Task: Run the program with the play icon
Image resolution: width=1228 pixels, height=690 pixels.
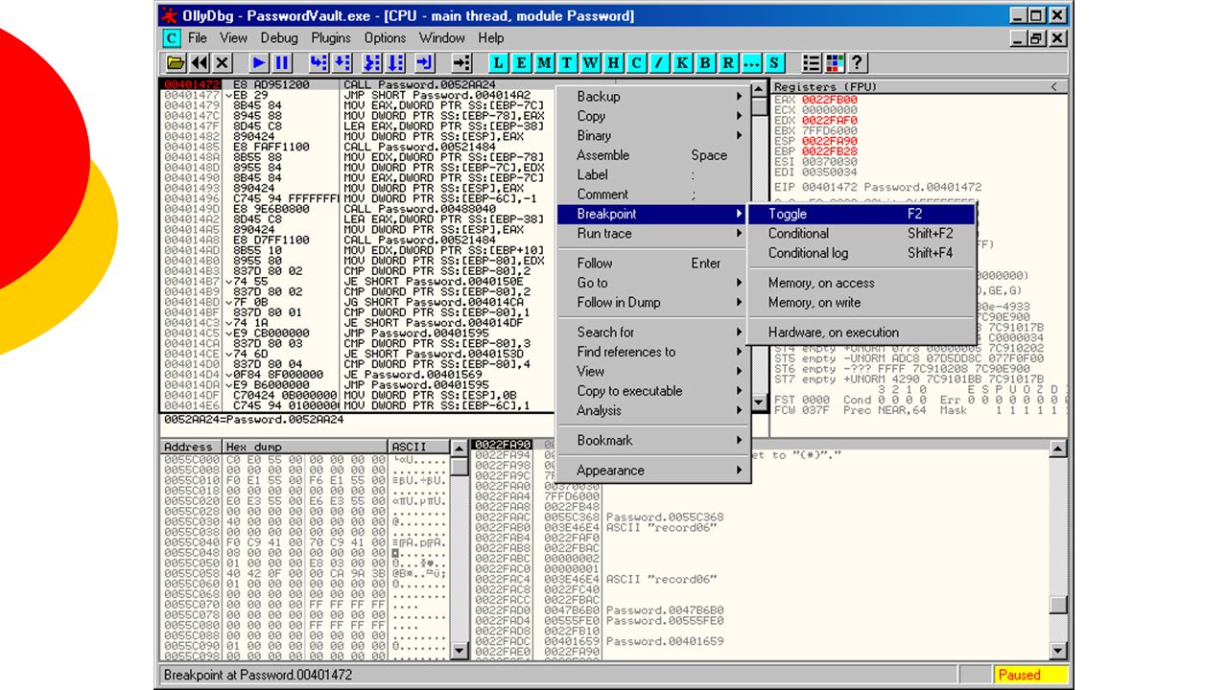Action: click(259, 63)
